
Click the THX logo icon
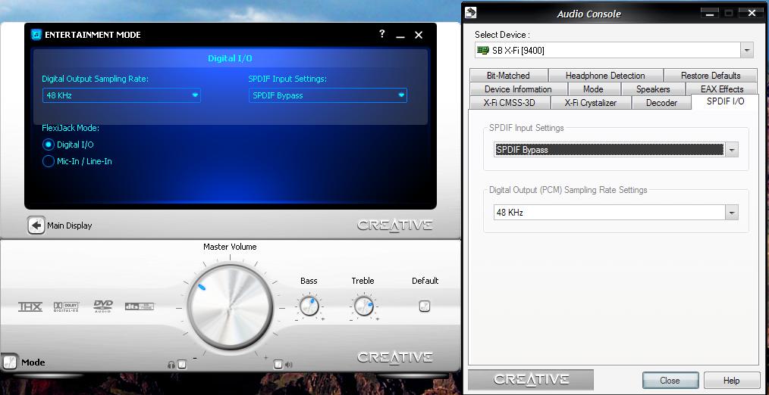click(30, 307)
